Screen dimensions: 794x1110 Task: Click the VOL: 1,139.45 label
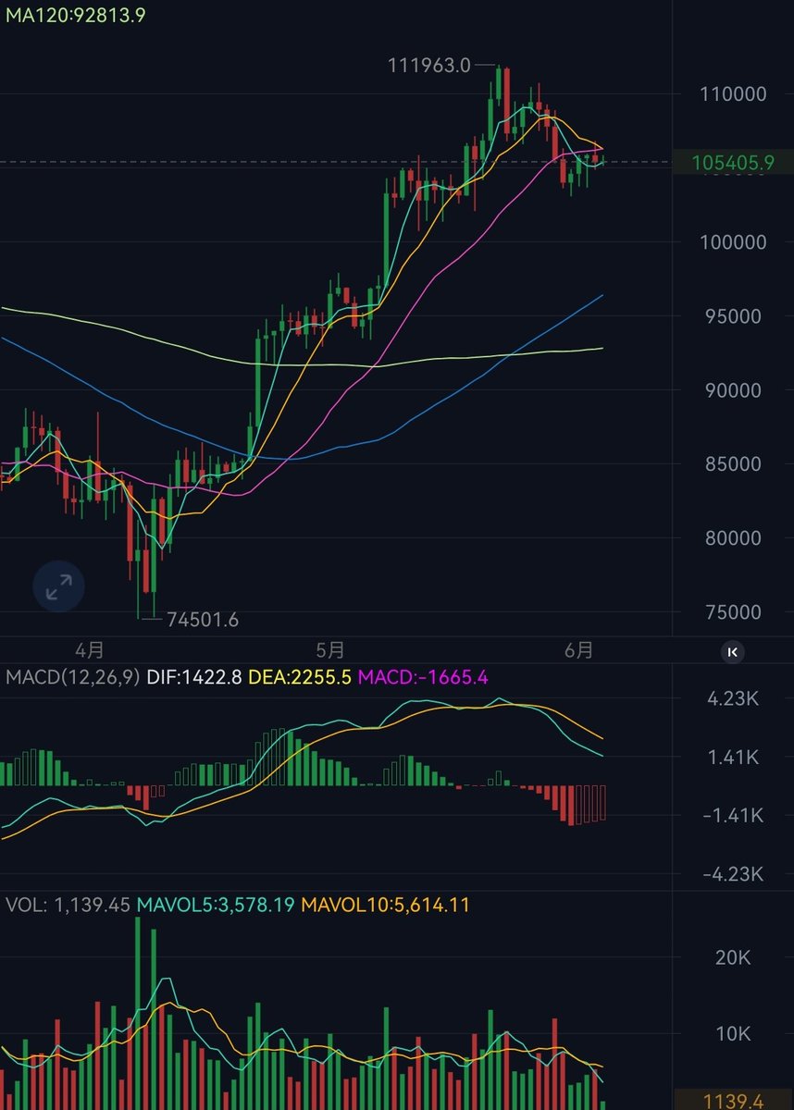[x=68, y=906]
